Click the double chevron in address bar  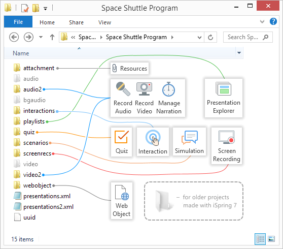click(73, 37)
